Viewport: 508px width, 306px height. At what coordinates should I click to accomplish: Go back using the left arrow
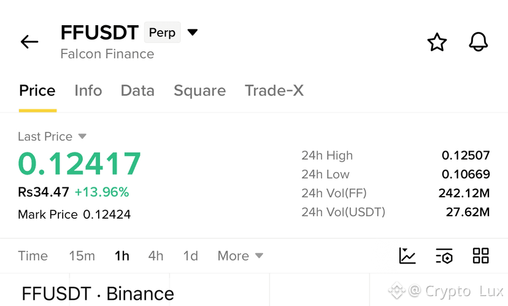point(29,42)
